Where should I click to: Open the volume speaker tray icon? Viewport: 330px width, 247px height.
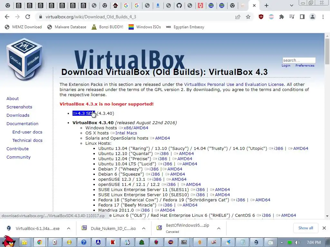tap(297, 242)
